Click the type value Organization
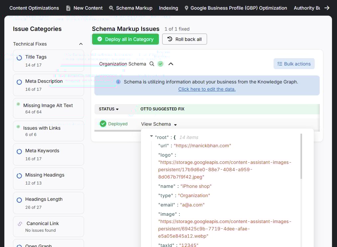337x247 pixels. pyautogui.click(x=194, y=195)
